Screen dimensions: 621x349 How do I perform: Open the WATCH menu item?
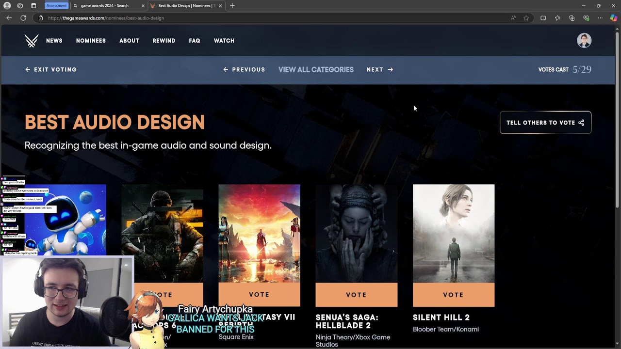(224, 41)
